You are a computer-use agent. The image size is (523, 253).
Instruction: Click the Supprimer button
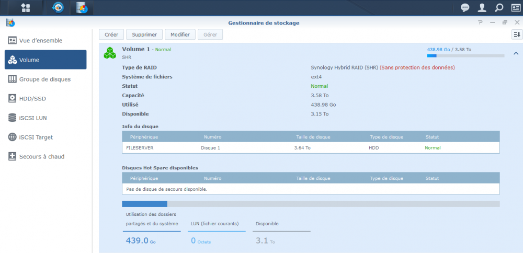(x=144, y=34)
